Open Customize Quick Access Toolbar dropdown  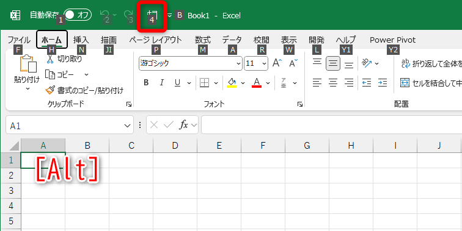click(169, 15)
